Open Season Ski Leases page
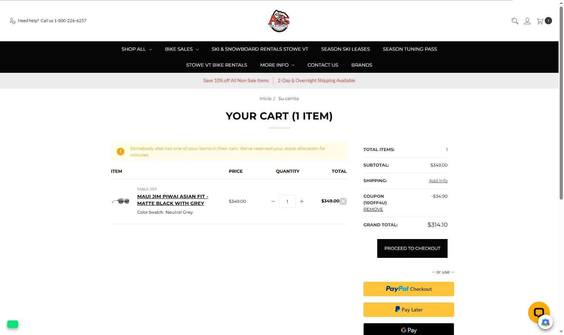The height and width of the screenshot is (335, 564). tap(345, 49)
